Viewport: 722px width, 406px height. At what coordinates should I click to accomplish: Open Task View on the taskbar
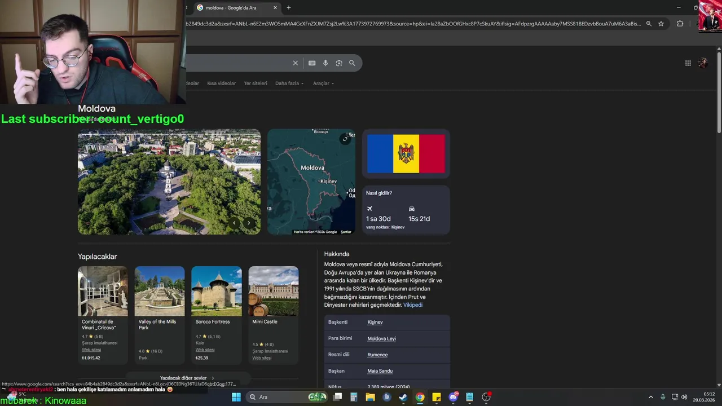pos(337,397)
